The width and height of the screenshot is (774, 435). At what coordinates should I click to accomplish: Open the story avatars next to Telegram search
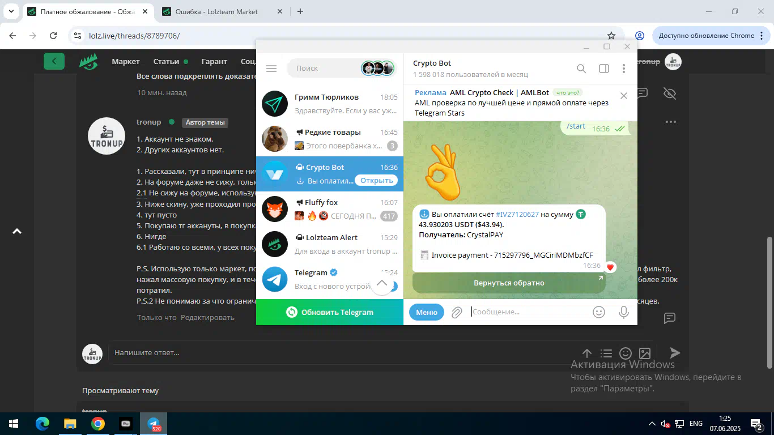point(377,69)
